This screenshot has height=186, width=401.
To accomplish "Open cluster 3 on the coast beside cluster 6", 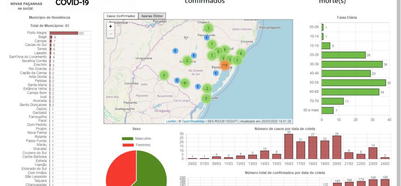I will [237, 60].
